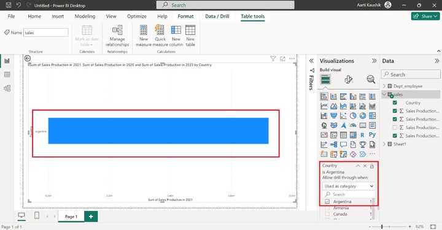The width and height of the screenshot is (442, 230).
Task: Switch to the Home tab
Action: coord(34,17)
